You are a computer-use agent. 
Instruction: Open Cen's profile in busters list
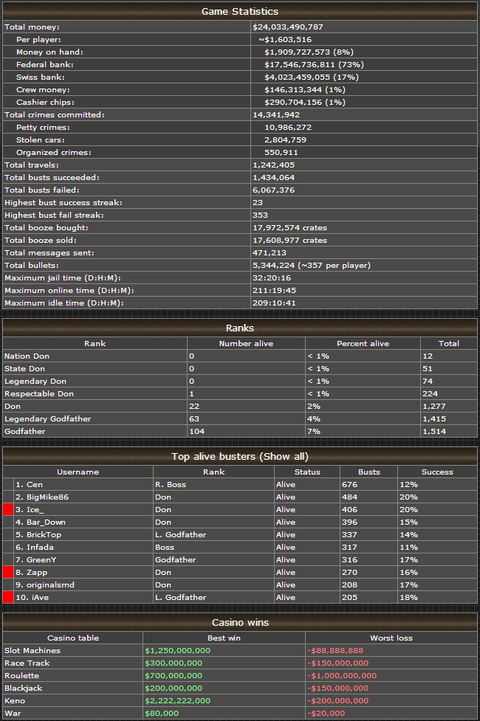[x=35, y=485]
